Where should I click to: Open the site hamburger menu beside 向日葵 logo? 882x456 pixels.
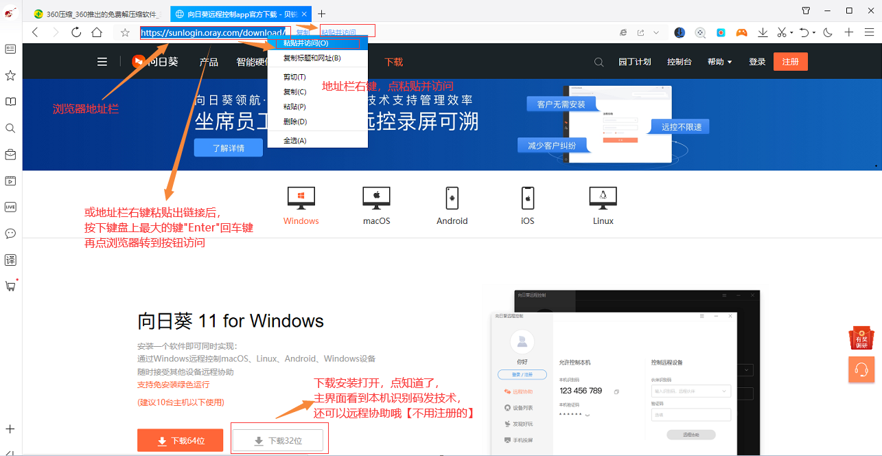coord(102,62)
